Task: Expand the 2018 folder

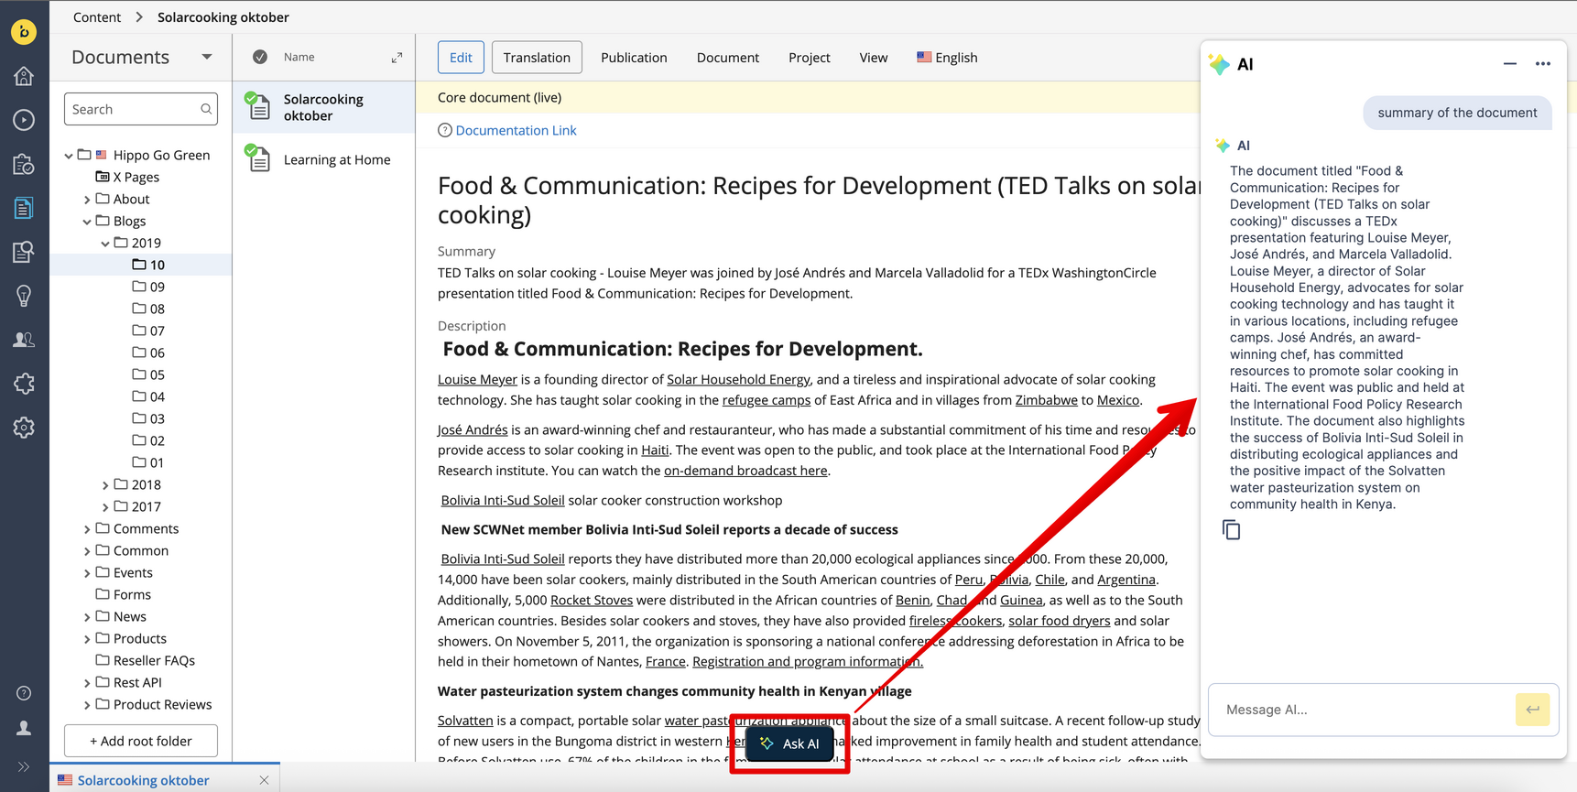Action: coord(105,485)
